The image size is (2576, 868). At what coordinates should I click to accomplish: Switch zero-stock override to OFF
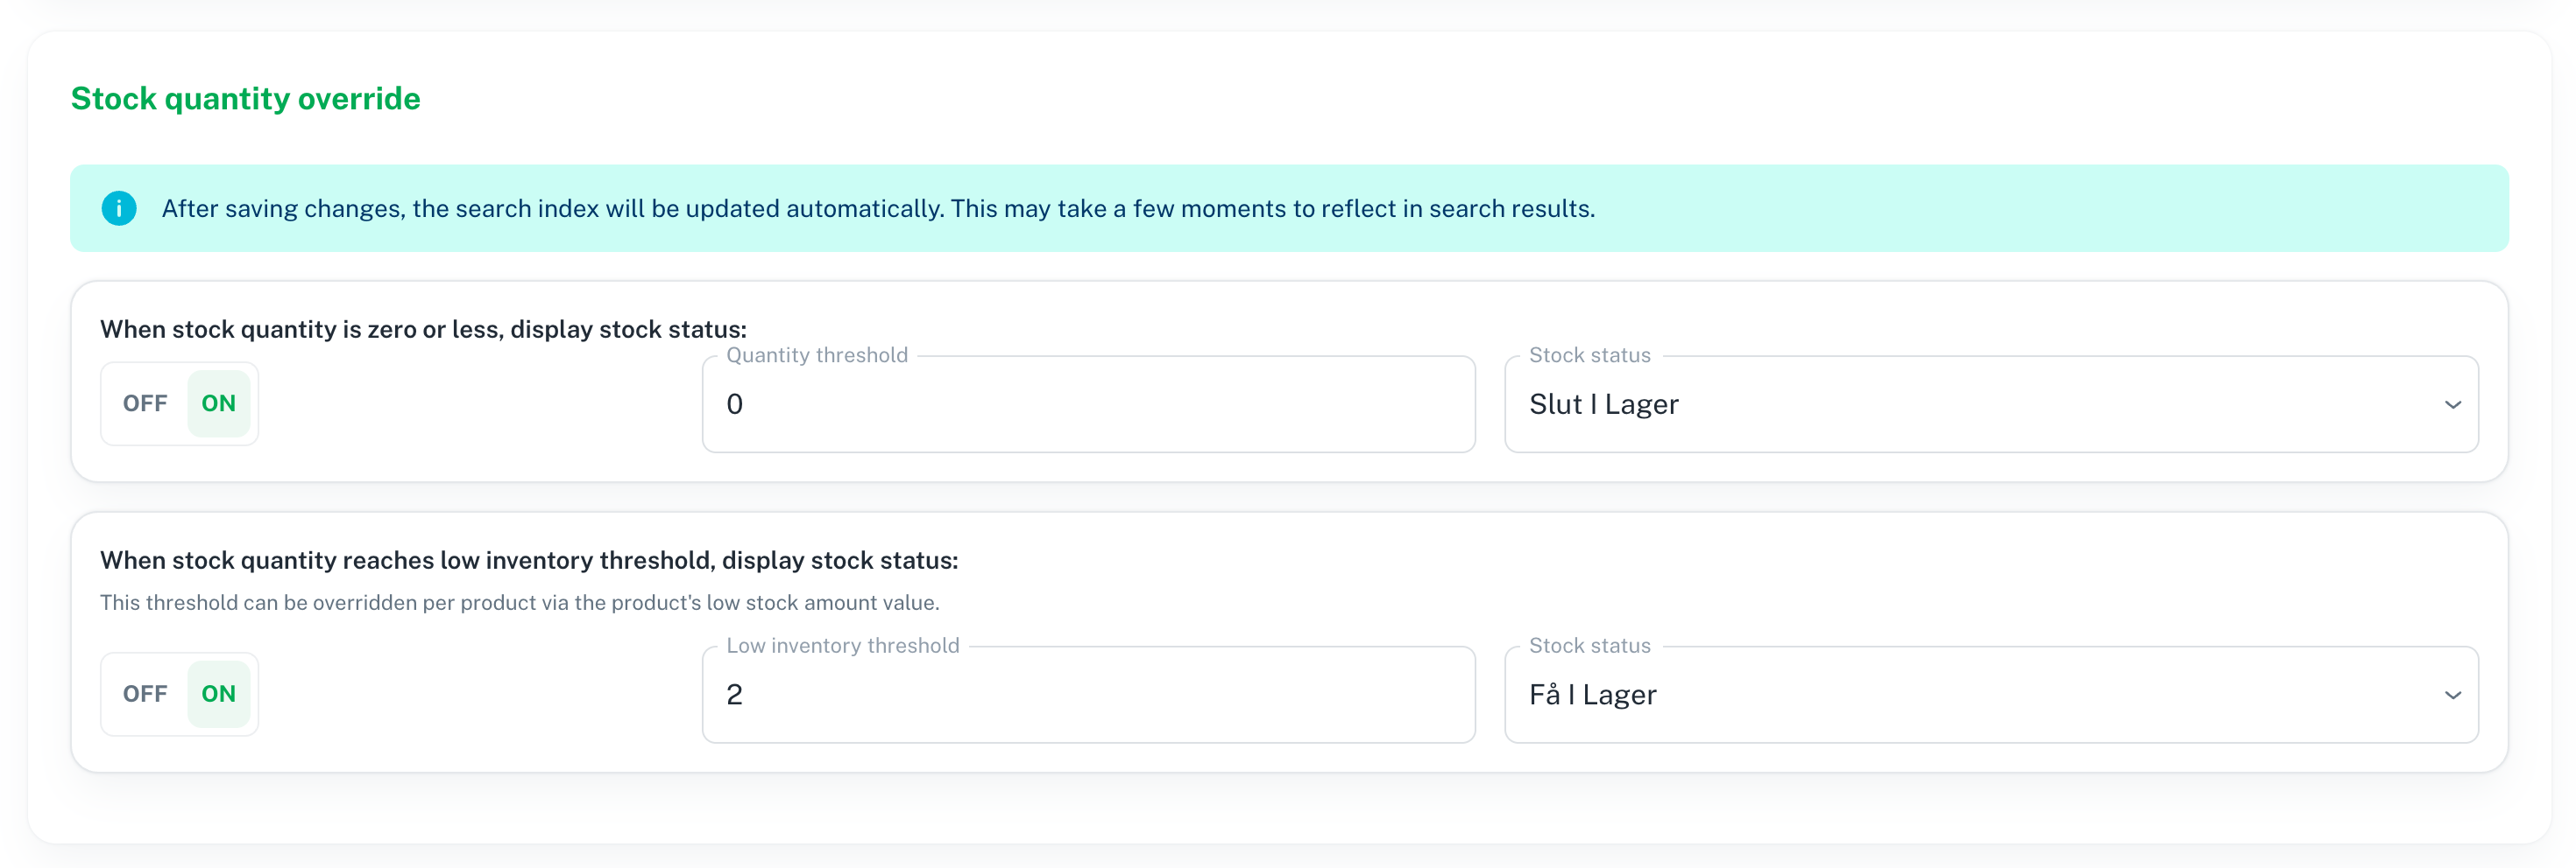(145, 403)
